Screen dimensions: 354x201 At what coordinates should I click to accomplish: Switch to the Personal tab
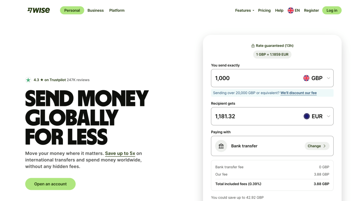coord(72,10)
